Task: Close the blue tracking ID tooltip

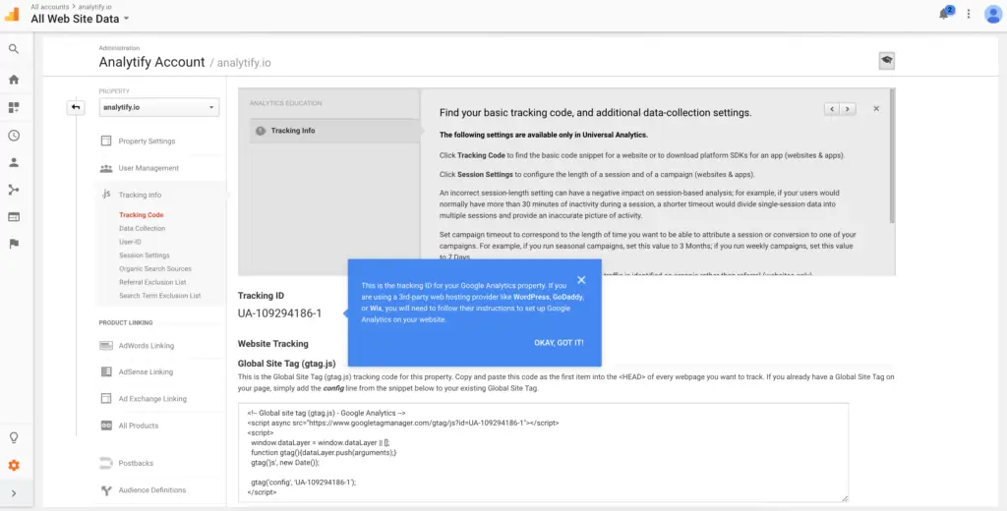Action: click(581, 280)
